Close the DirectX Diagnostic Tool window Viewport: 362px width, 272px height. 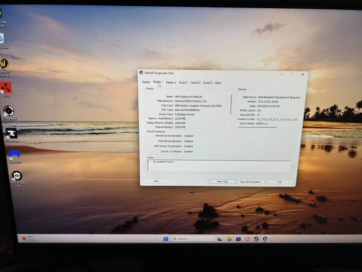pos(303,75)
